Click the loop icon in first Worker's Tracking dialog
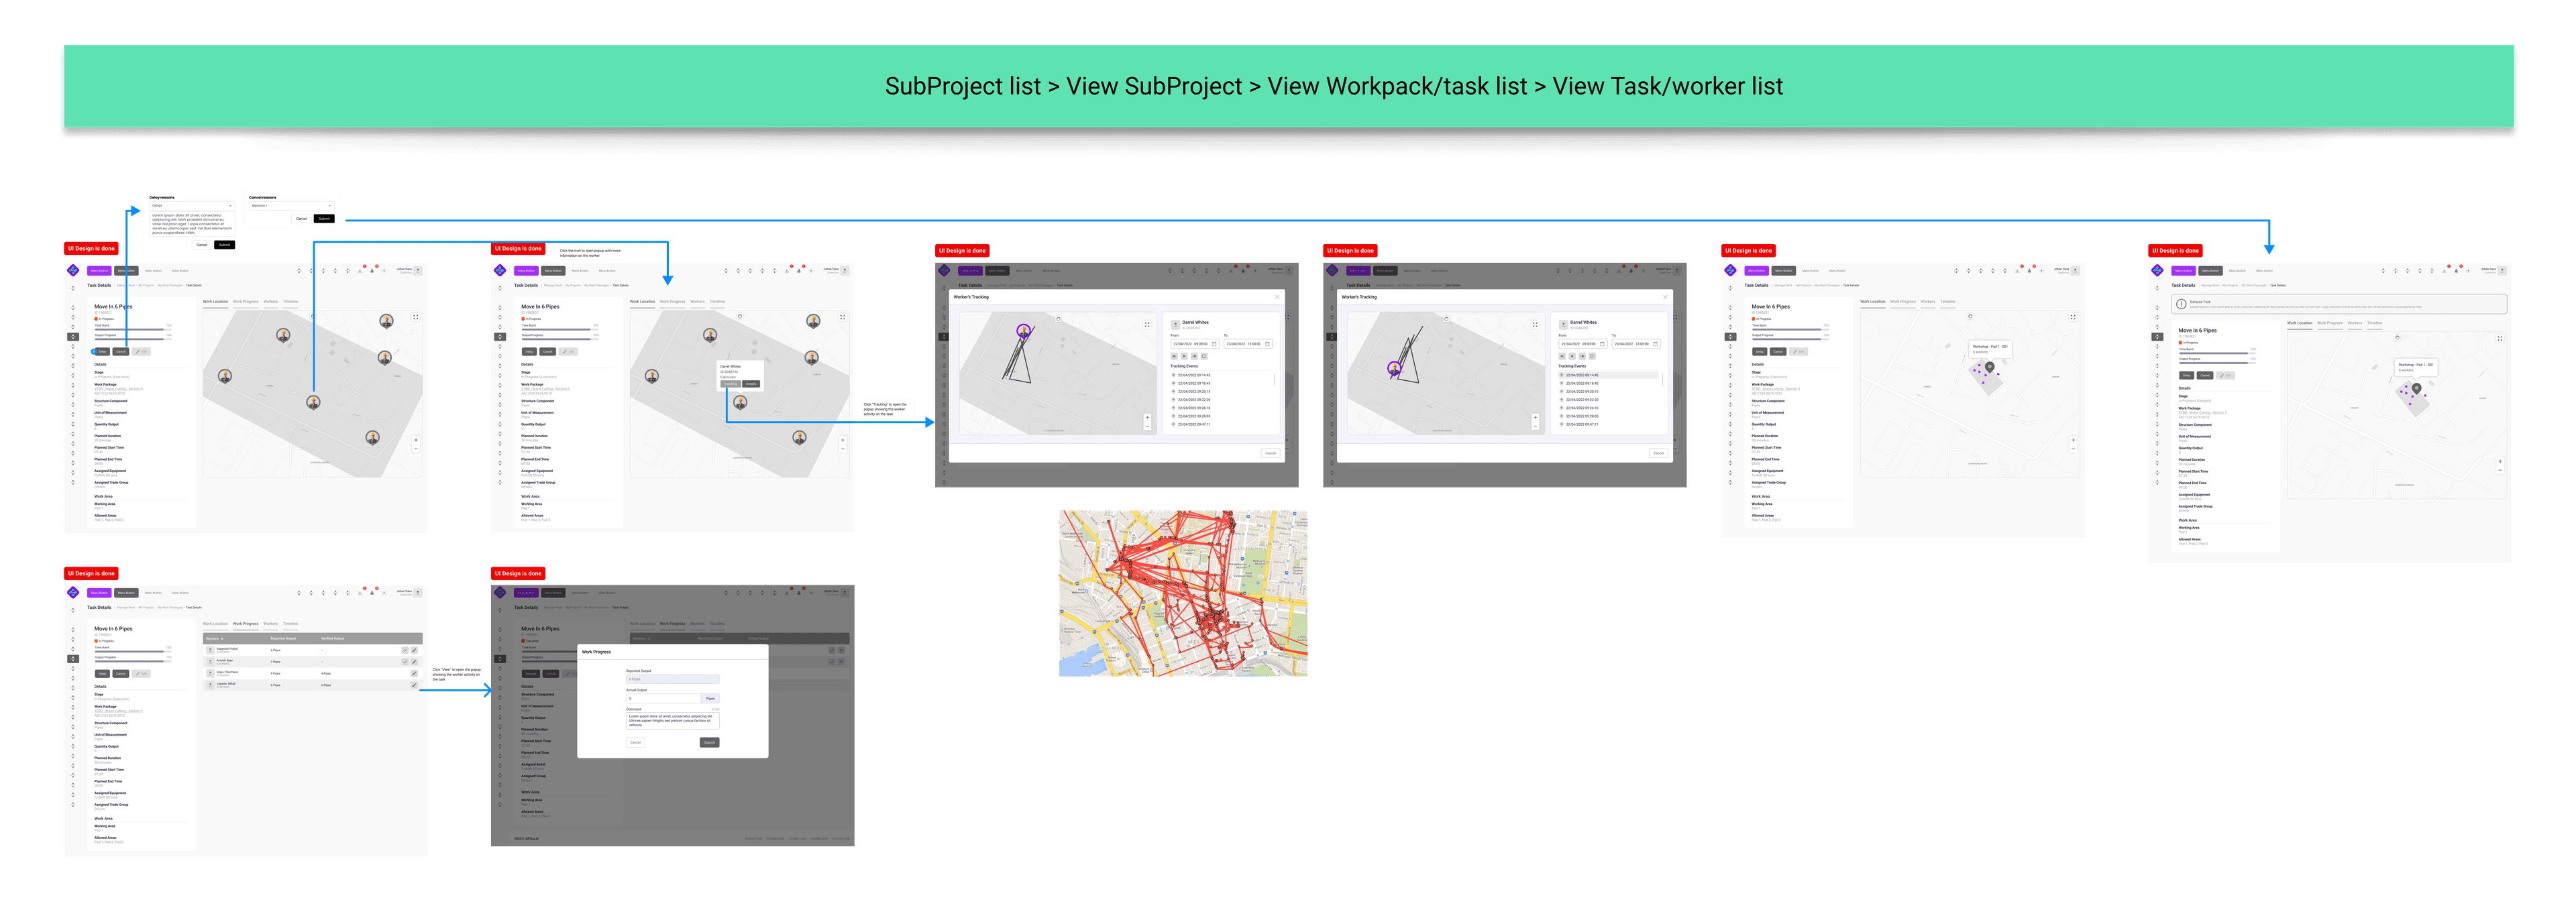This screenshot has height=920, width=2576. pyautogui.click(x=1204, y=356)
